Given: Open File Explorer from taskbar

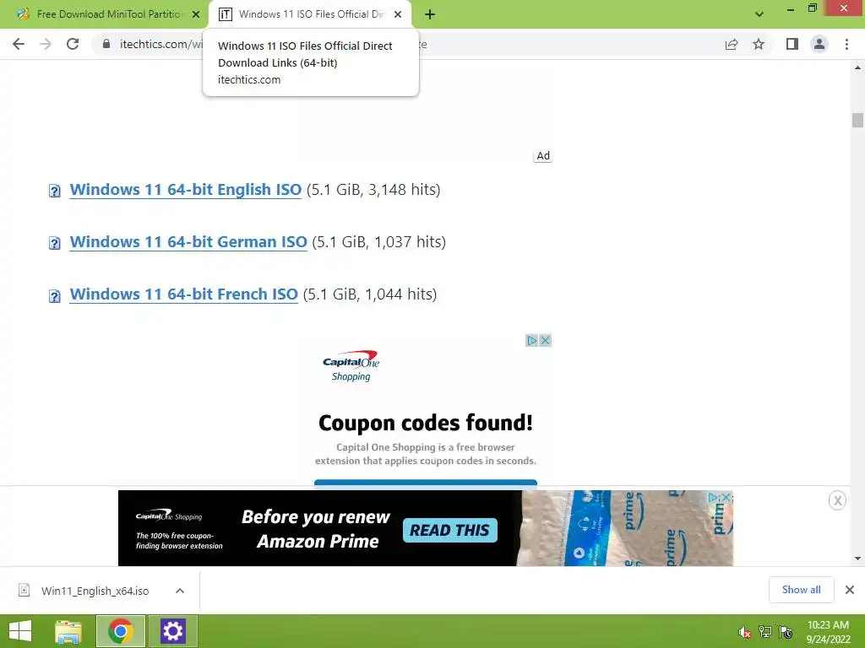Looking at the screenshot, I should coord(68,631).
